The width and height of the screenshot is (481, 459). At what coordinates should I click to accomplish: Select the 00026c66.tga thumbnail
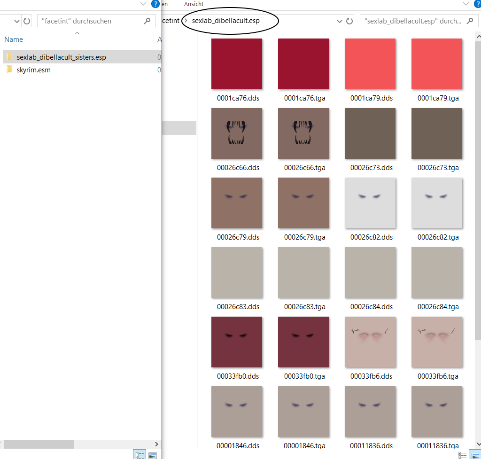tap(303, 133)
